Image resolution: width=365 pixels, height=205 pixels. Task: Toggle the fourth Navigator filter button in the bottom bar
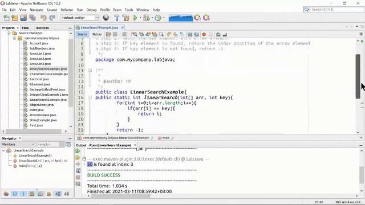pyautogui.click(x=32, y=194)
